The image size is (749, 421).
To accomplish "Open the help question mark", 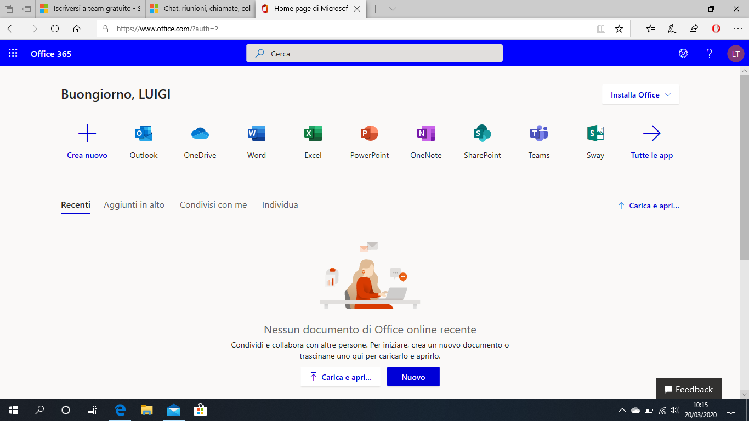I will tap(710, 54).
